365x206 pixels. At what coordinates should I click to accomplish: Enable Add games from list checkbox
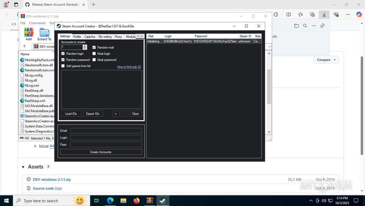tap(63, 66)
